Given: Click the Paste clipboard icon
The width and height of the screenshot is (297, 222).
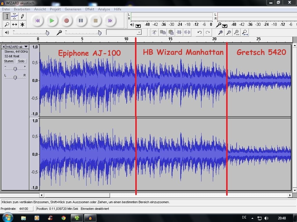Looking at the screenshot, I should coord(171,32).
